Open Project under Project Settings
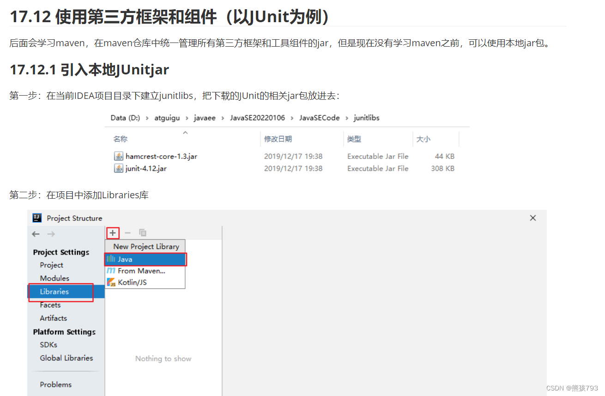The width and height of the screenshot is (605, 396). pyautogui.click(x=52, y=265)
